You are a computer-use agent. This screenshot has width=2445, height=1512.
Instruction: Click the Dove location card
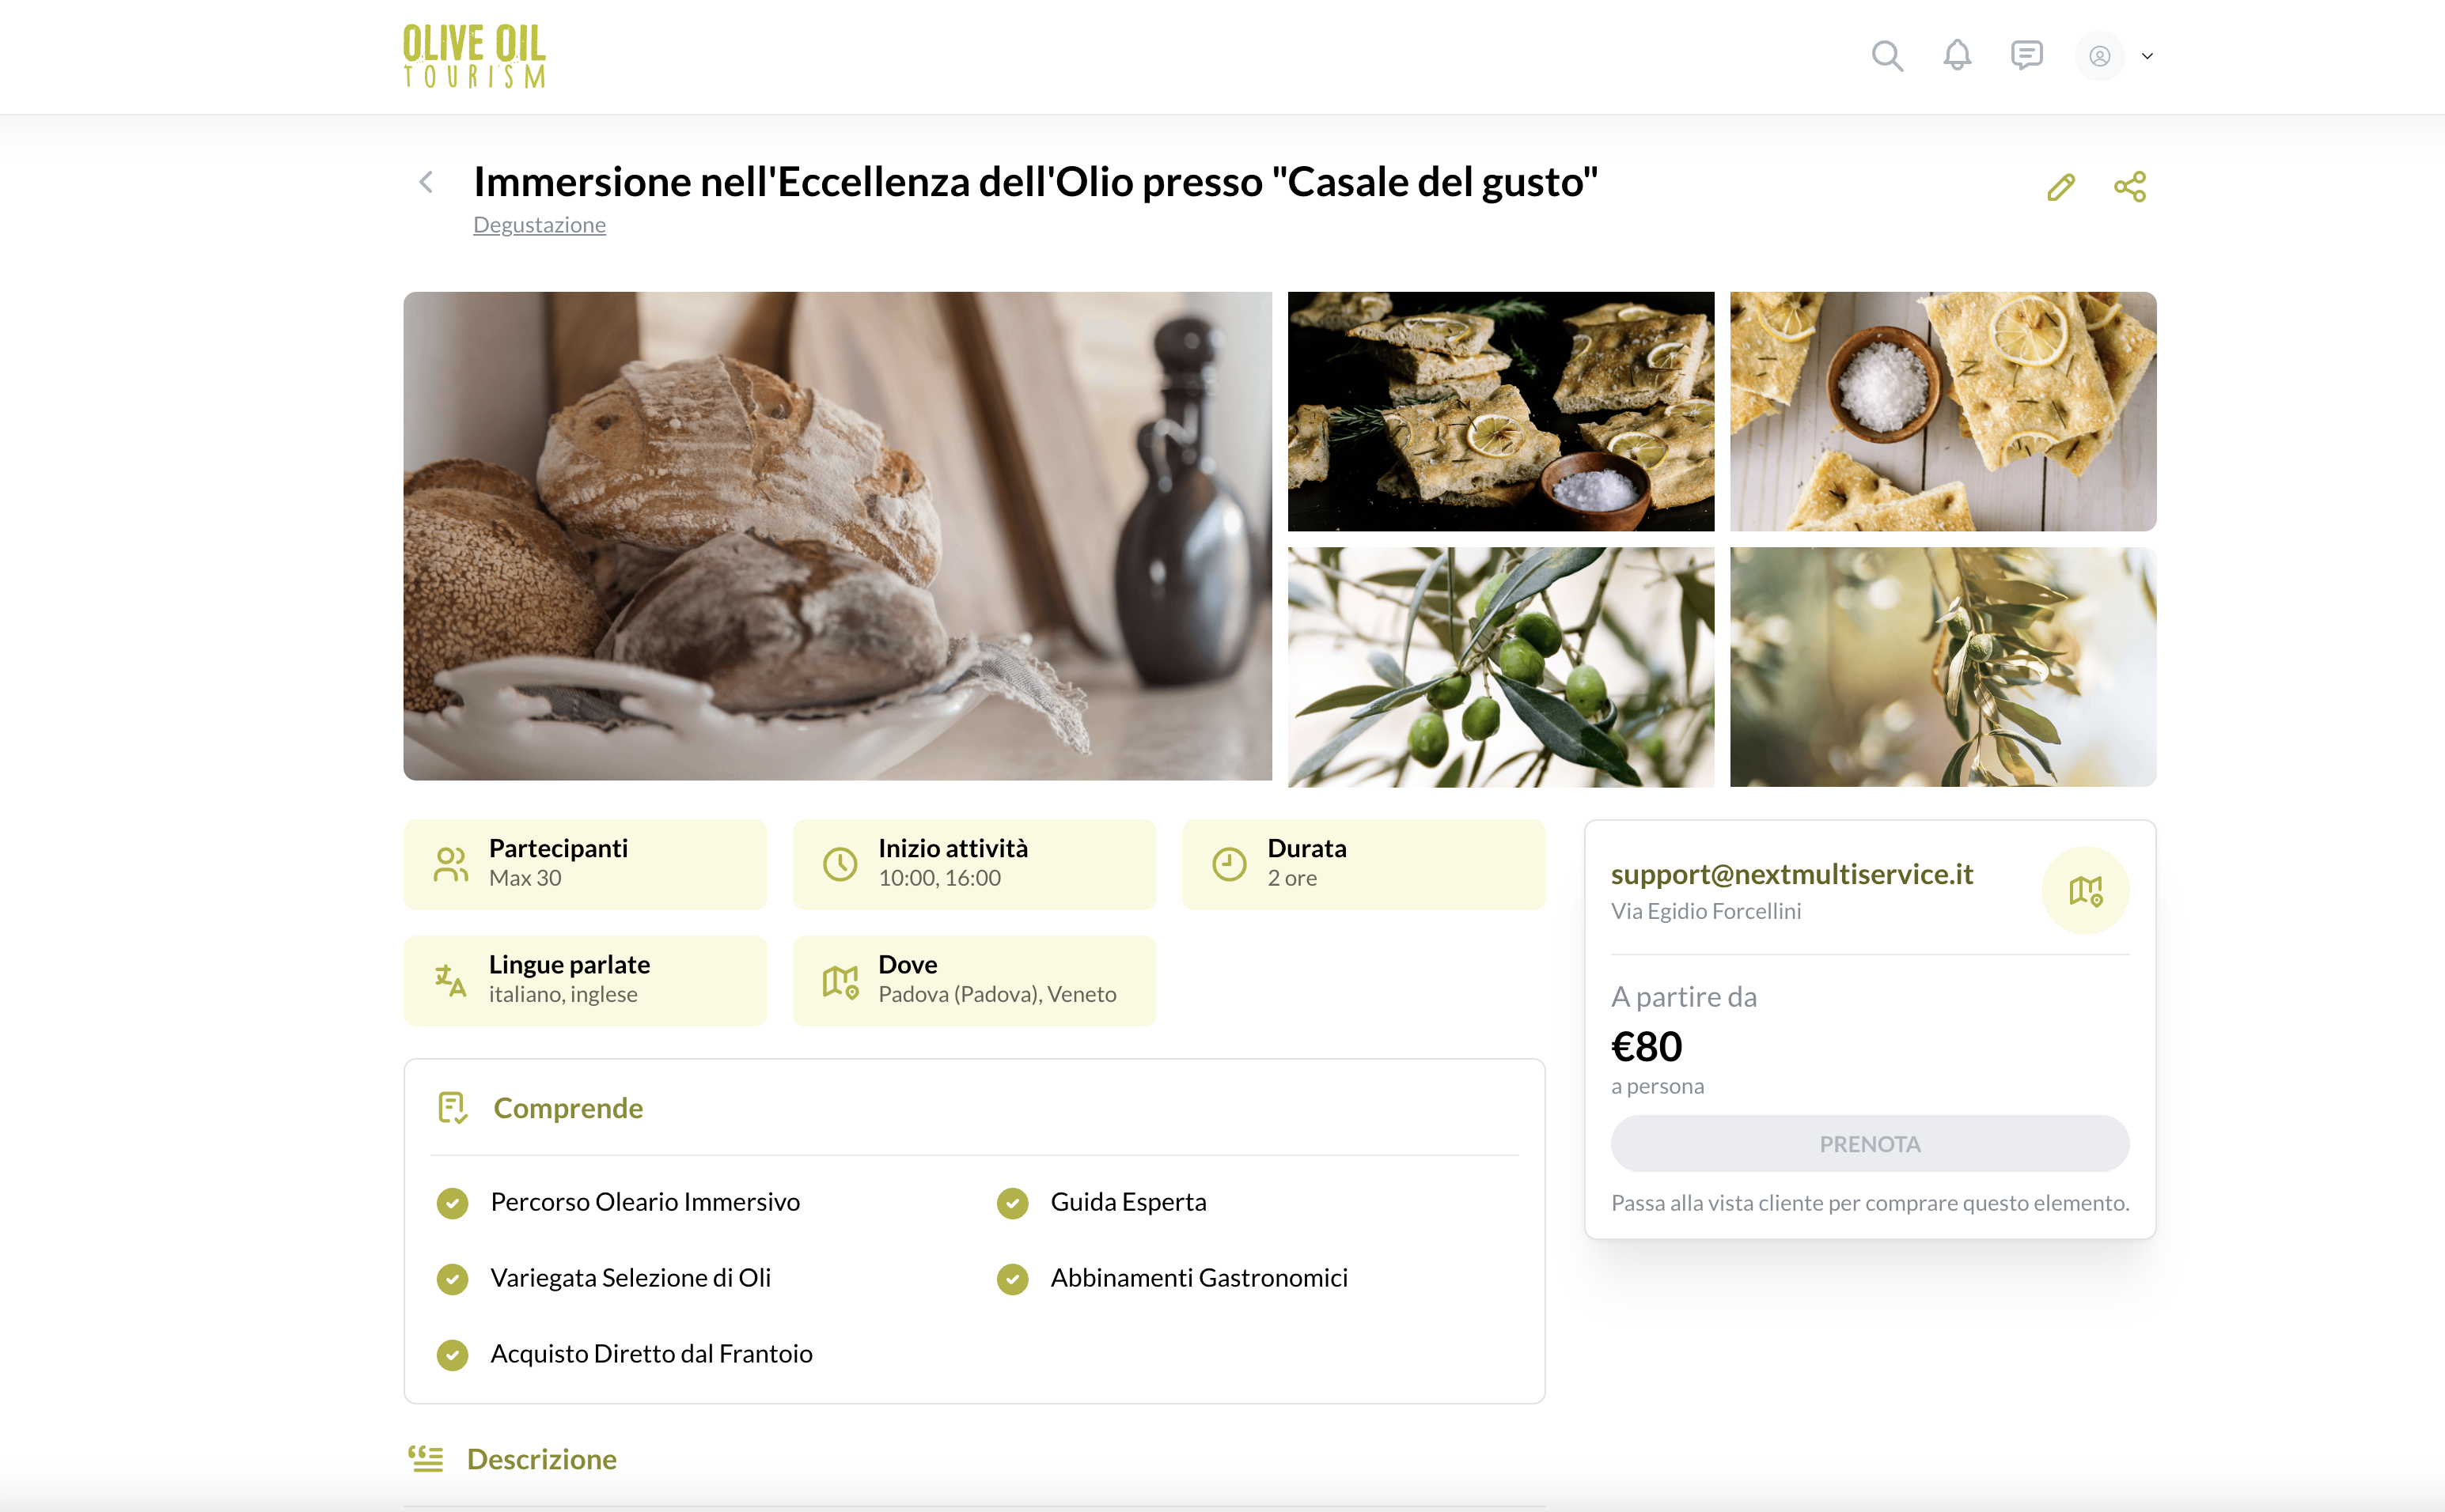[x=974, y=980]
